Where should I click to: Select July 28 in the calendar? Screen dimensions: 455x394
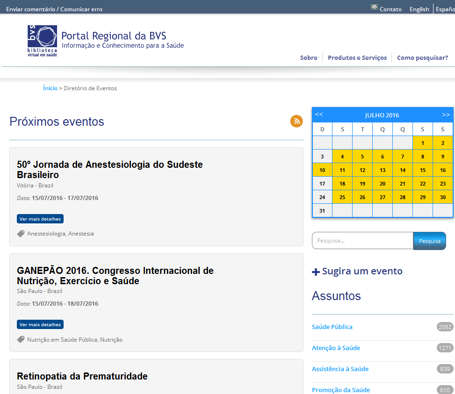[403, 197]
